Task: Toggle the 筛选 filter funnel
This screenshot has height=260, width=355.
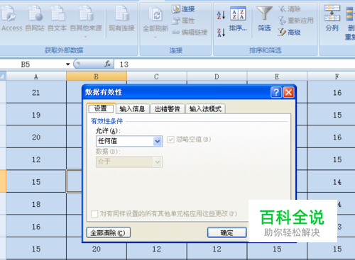Action: point(264,19)
